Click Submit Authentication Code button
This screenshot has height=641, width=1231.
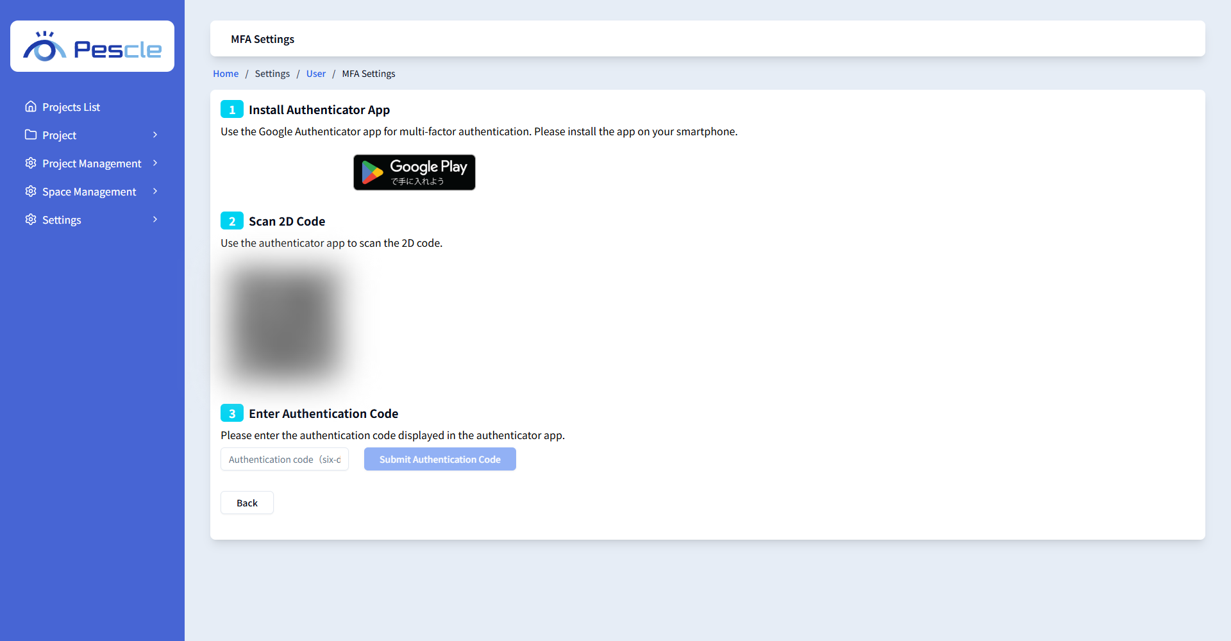coord(440,459)
